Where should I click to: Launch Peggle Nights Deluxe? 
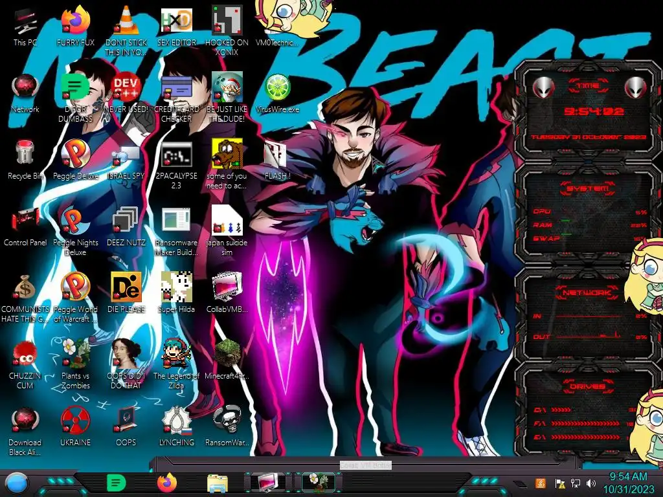click(x=75, y=220)
